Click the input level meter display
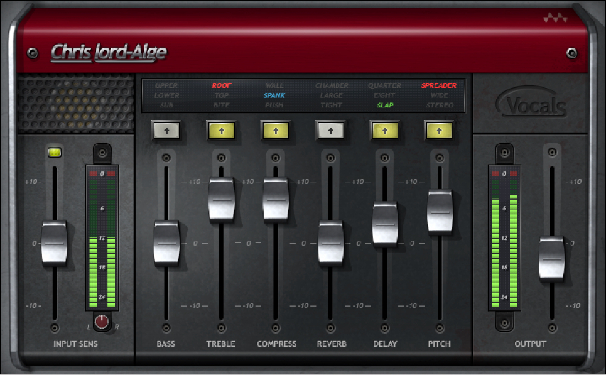The width and height of the screenshot is (606, 375). point(102,239)
